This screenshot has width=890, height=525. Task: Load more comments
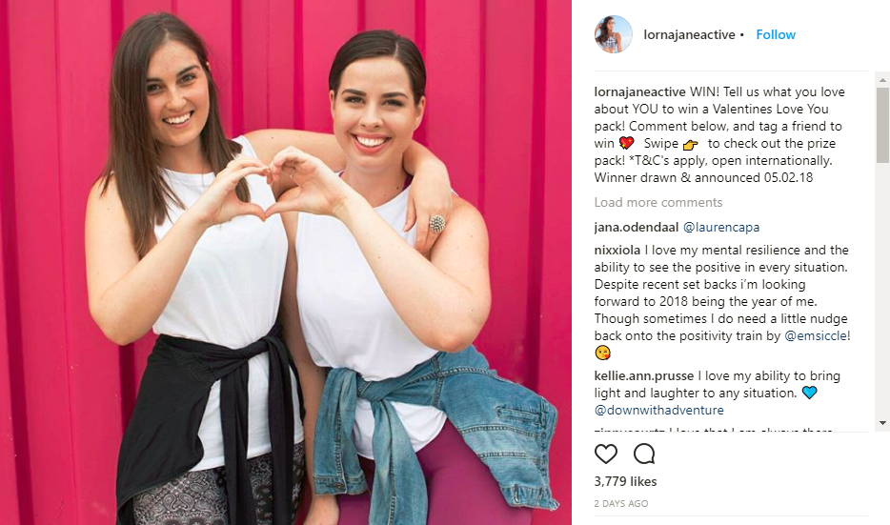(657, 202)
